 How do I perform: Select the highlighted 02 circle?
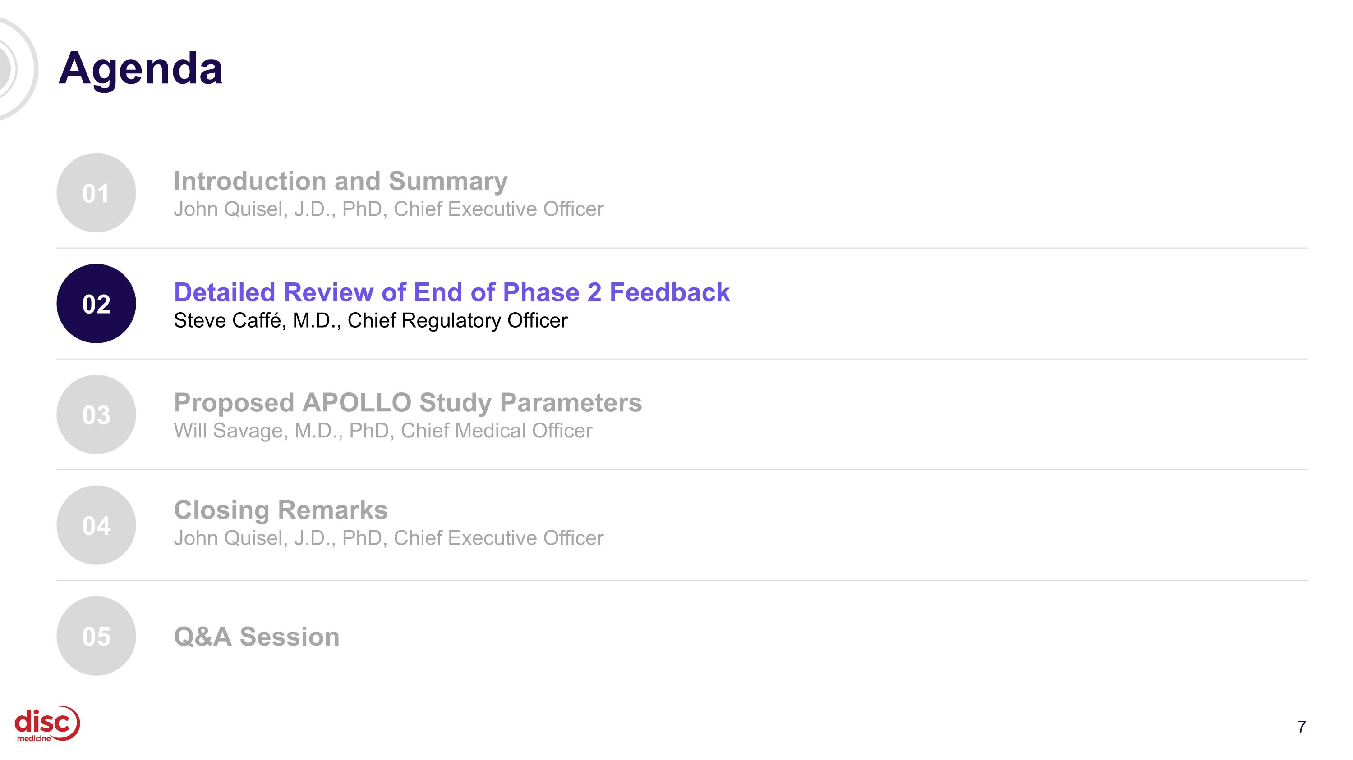click(96, 304)
